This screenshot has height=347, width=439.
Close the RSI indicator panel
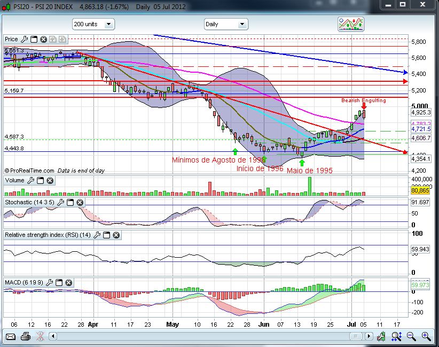click(x=116, y=235)
